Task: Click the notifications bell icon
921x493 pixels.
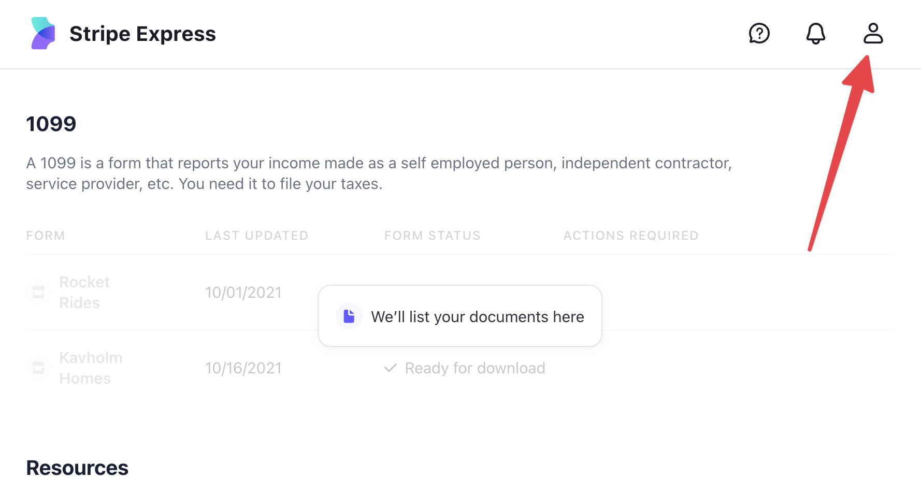Action: pos(816,34)
